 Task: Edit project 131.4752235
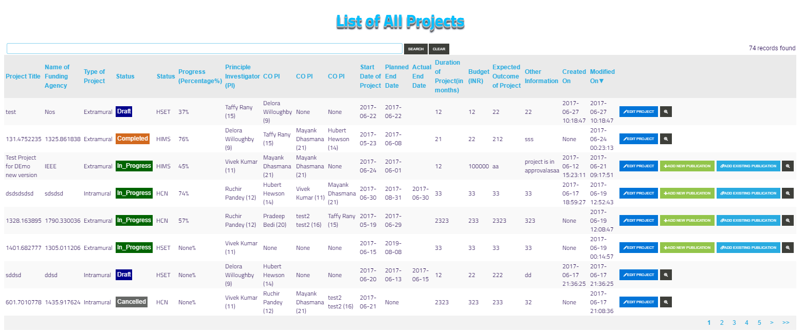coord(638,139)
